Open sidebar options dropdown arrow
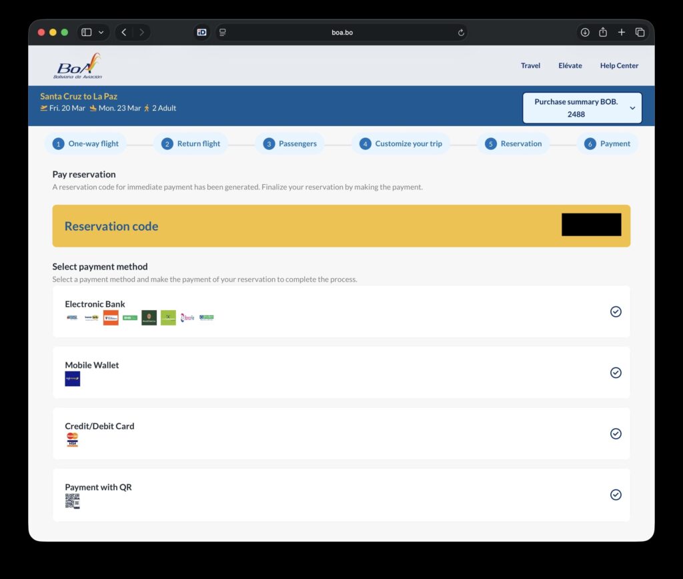683x579 pixels. point(101,32)
